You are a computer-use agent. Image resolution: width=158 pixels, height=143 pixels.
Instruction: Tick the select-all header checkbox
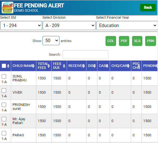(x=4, y=66)
